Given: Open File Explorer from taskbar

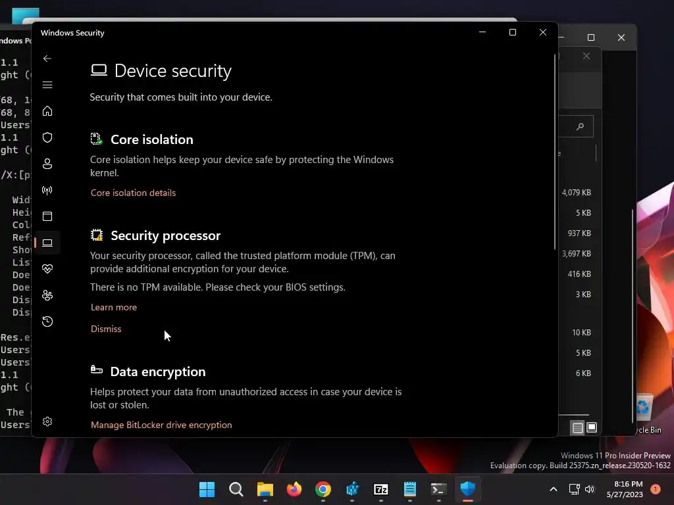Looking at the screenshot, I should [265, 489].
